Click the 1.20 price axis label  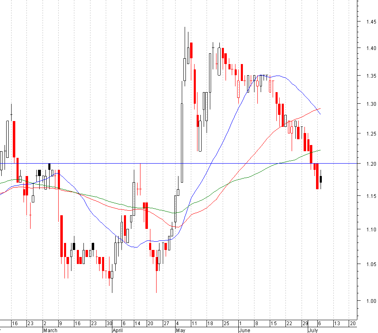(371, 164)
